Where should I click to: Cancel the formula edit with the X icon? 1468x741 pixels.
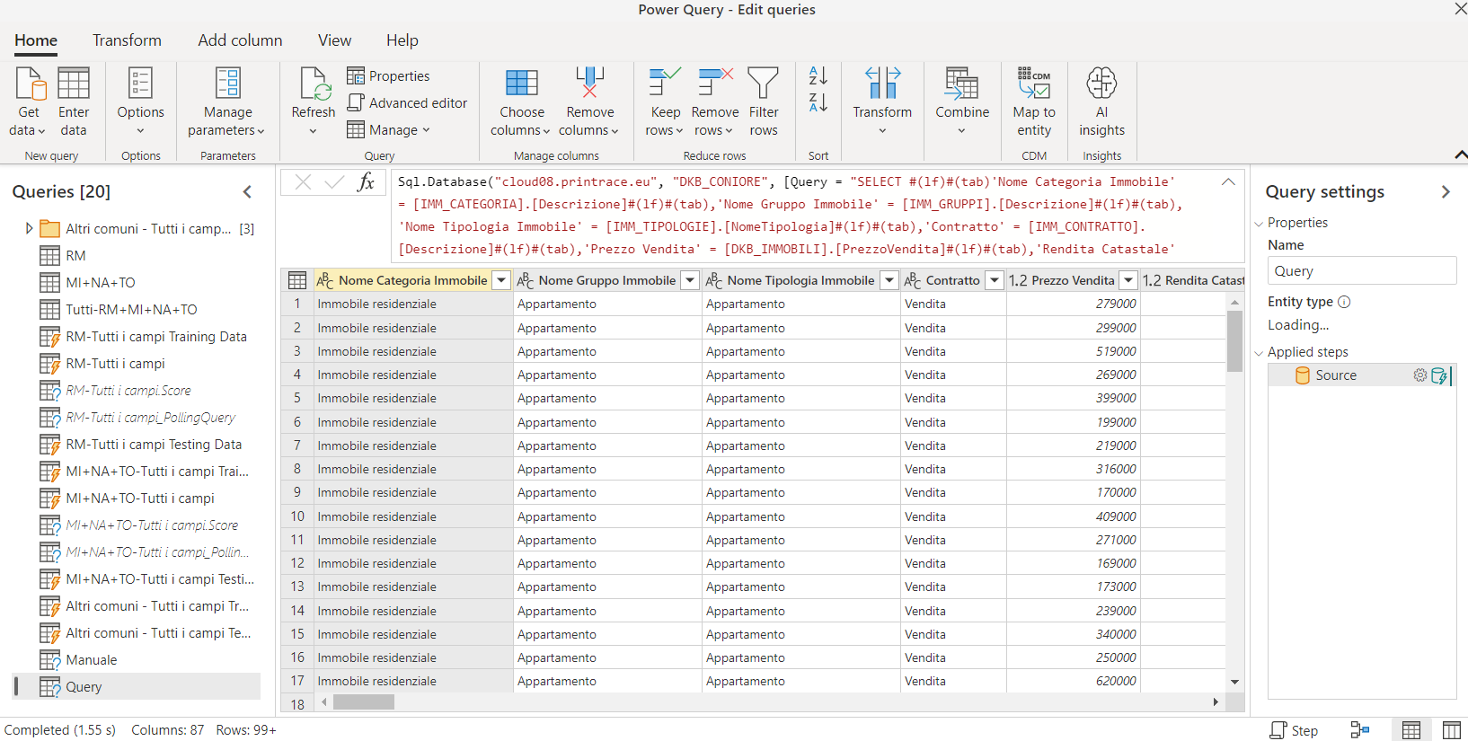[x=304, y=182]
